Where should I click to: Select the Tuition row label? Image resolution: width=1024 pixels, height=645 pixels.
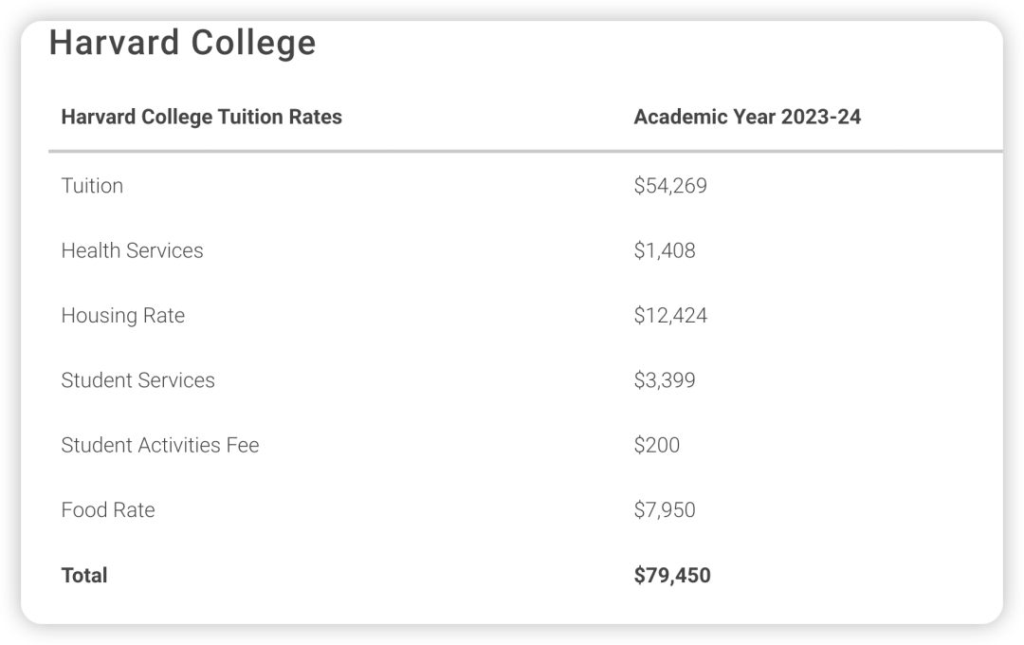coord(92,186)
